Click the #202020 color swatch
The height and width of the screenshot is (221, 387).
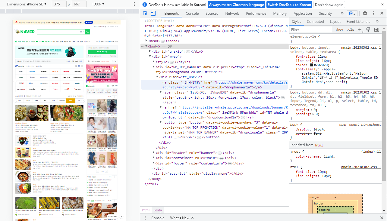click(x=312, y=65)
